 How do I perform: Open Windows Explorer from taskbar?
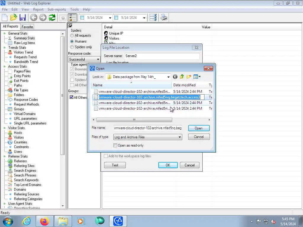[x=63, y=221]
